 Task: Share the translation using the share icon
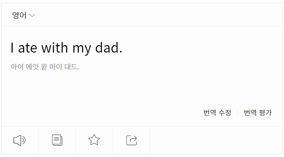coord(131,140)
